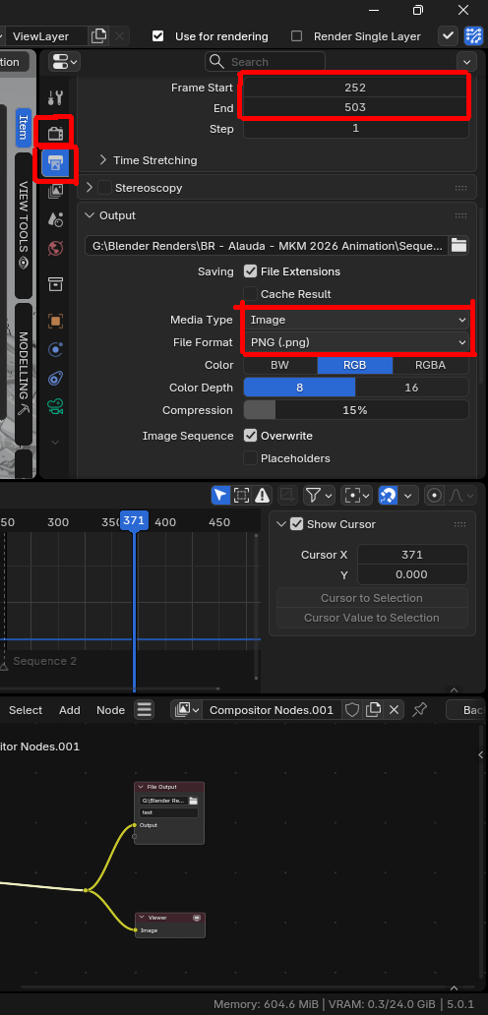Click the white checkmark toggle at top right
The width and height of the screenshot is (488, 1015).
pos(448,36)
